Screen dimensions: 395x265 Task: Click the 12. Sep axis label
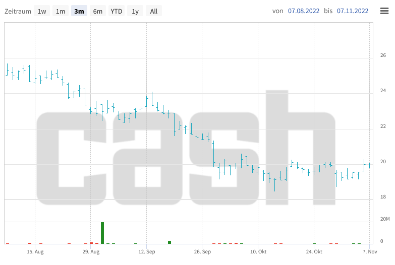(x=147, y=252)
